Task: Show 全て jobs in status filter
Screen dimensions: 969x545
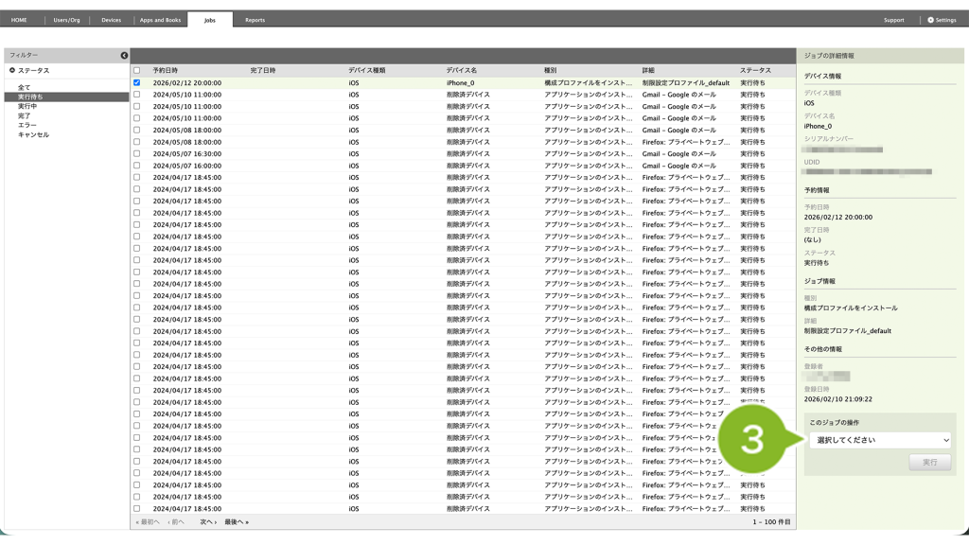Action: pyautogui.click(x=24, y=87)
